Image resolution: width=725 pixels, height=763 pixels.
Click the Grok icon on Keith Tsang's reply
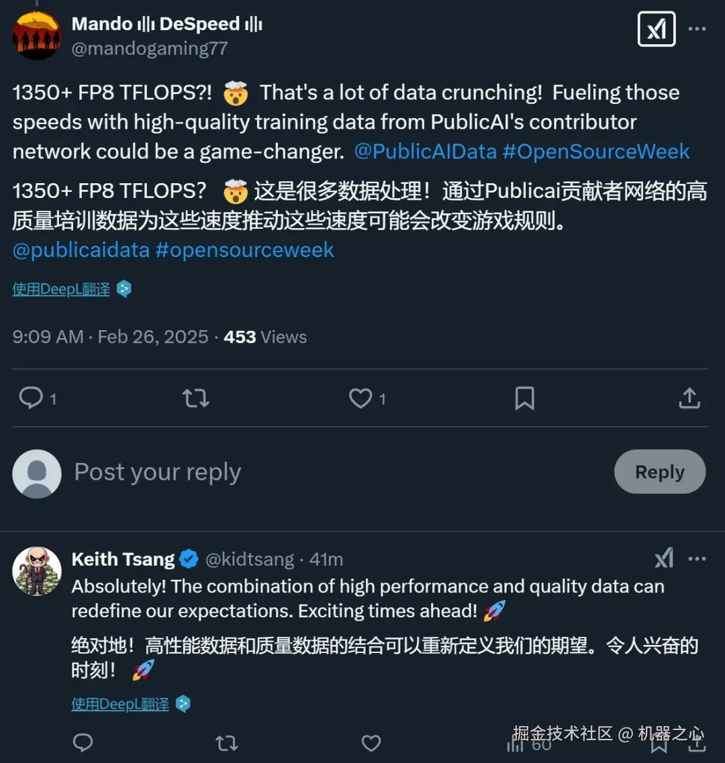point(664,558)
